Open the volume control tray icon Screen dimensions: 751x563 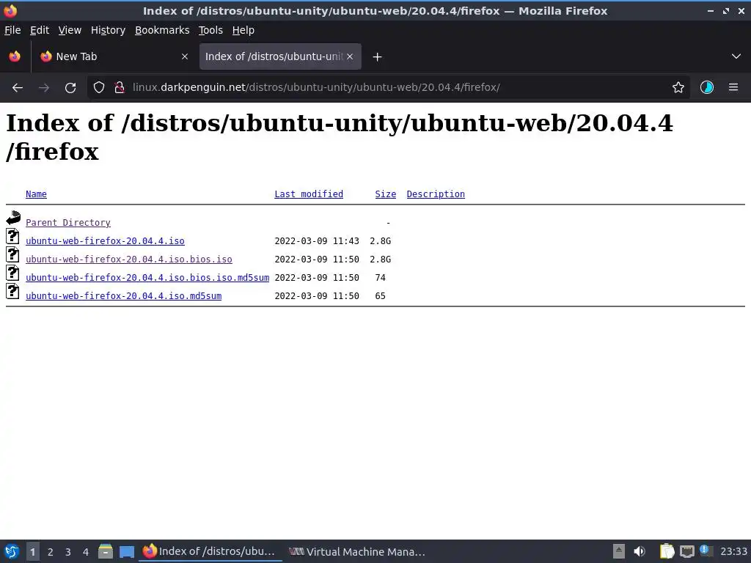click(640, 551)
